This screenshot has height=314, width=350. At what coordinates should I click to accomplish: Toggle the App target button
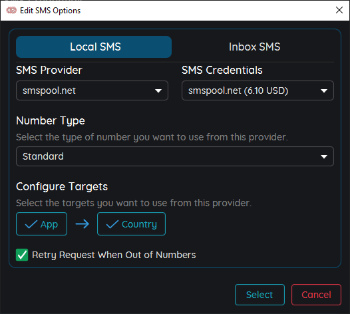[41, 224]
